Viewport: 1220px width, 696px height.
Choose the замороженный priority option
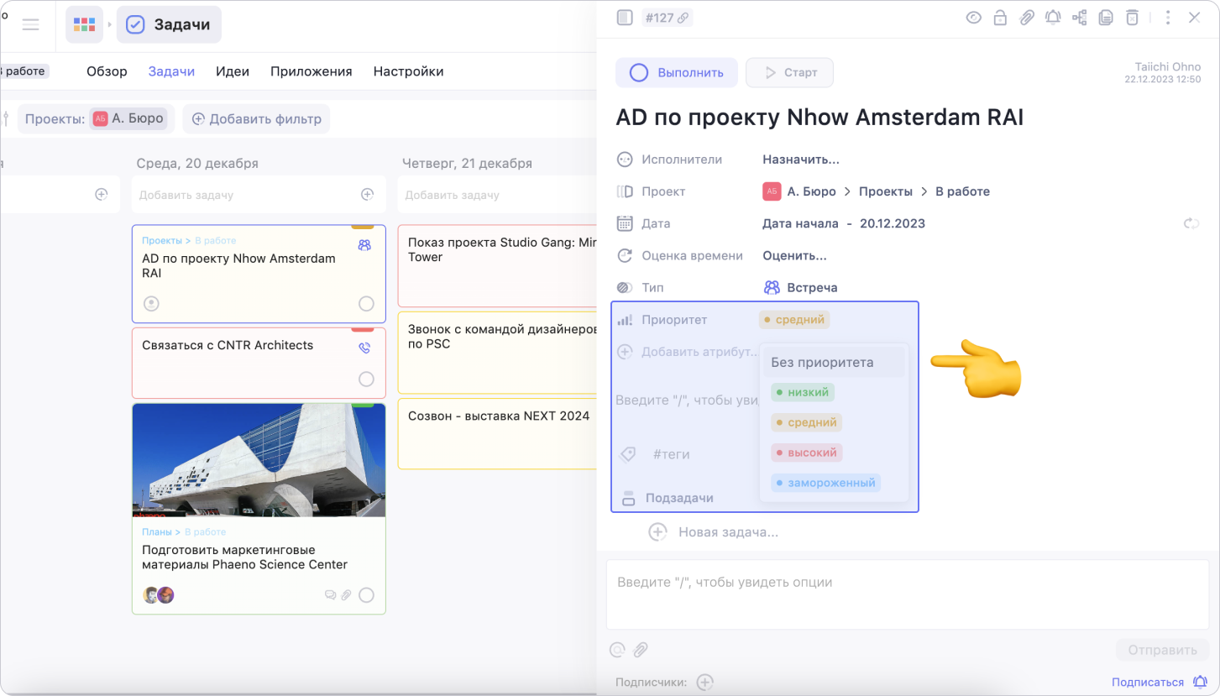pos(825,483)
